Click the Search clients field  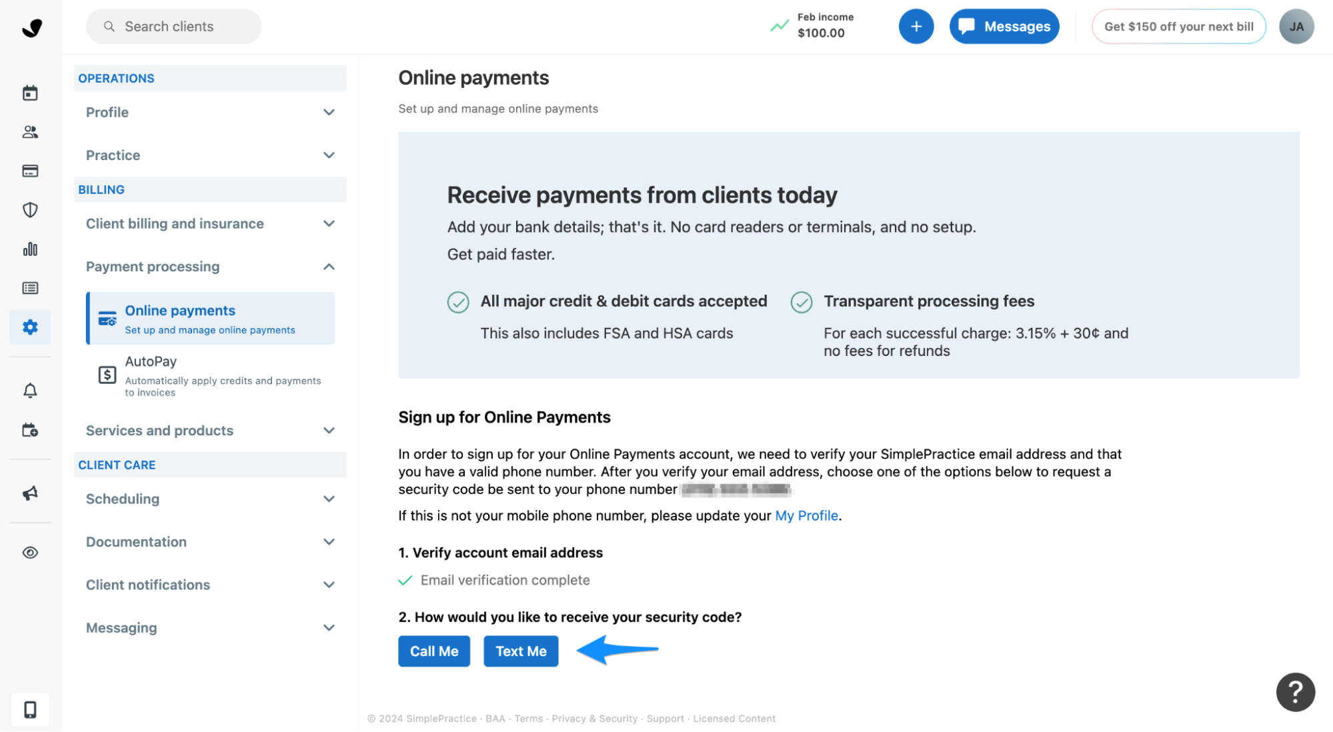coord(173,27)
